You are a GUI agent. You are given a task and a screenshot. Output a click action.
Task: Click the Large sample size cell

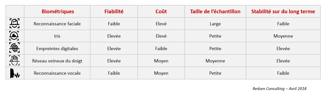(215, 24)
